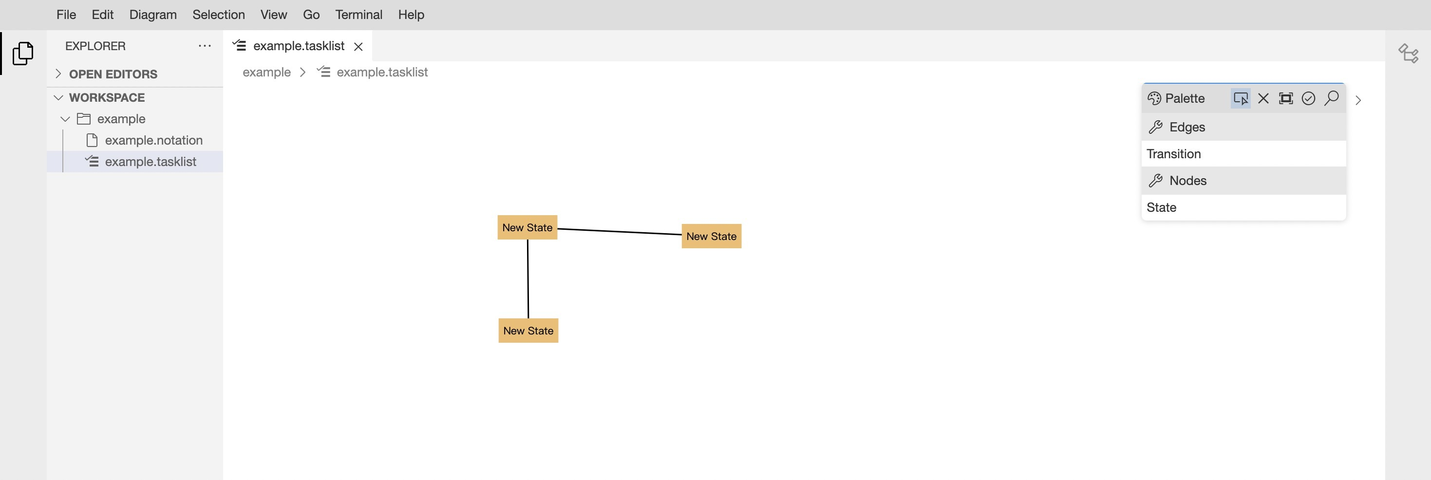Choose Transition under Edges in the Palette
1431x480 pixels.
tap(1173, 154)
